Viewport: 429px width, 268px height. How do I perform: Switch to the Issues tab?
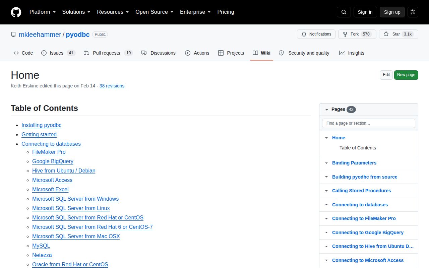tap(58, 53)
